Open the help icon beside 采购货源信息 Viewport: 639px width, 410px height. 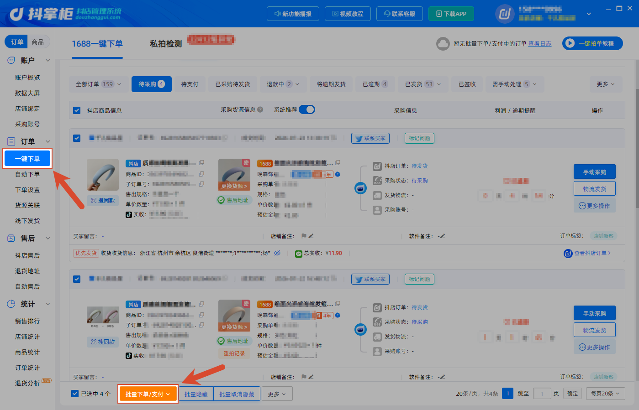click(x=260, y=109)
